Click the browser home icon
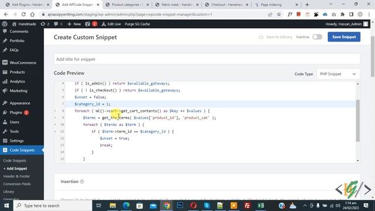375x211 pixels. click(x=32, y=14)
